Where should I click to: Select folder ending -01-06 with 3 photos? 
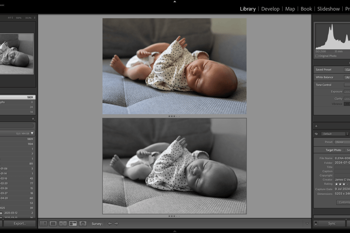[18, 168]
